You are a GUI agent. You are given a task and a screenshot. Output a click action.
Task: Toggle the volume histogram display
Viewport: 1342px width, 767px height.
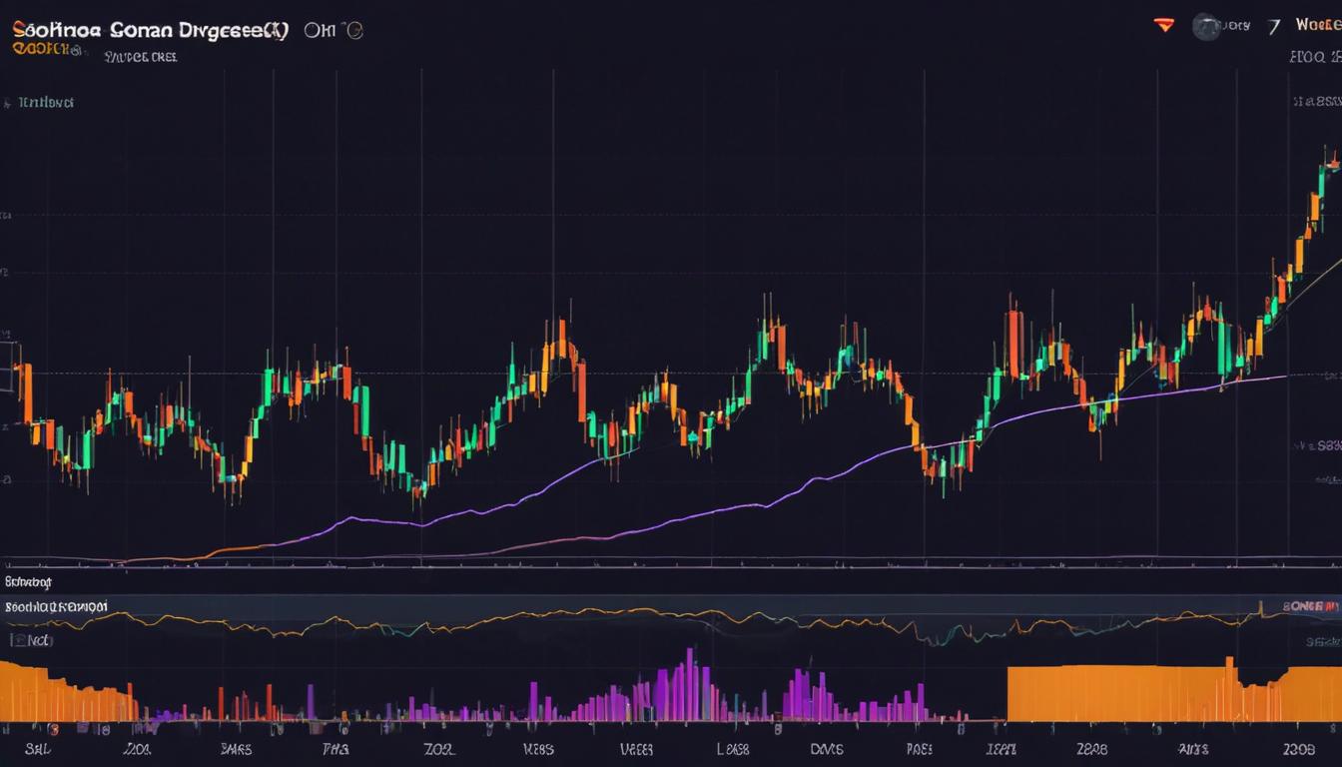[x=30, y=642]
